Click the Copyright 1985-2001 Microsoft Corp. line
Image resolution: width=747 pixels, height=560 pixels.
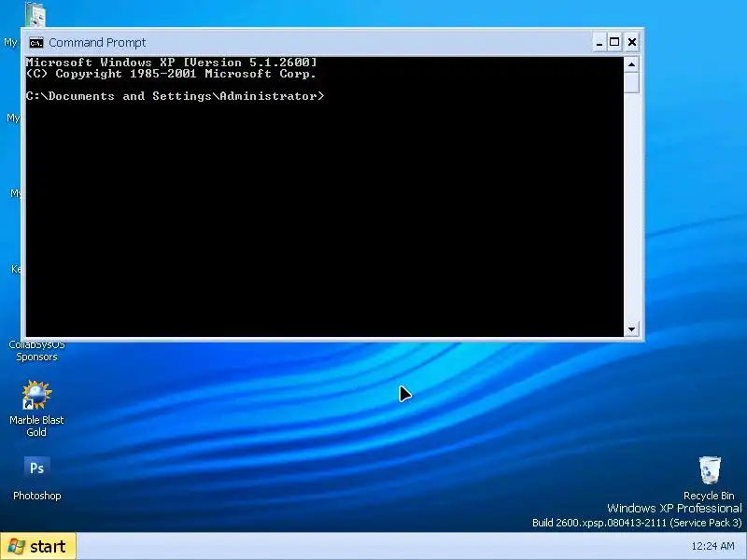[x=171, y=74]
